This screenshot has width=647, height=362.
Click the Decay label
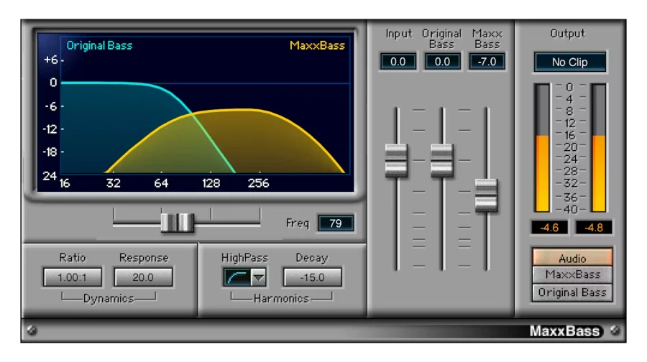coord(311,258)
